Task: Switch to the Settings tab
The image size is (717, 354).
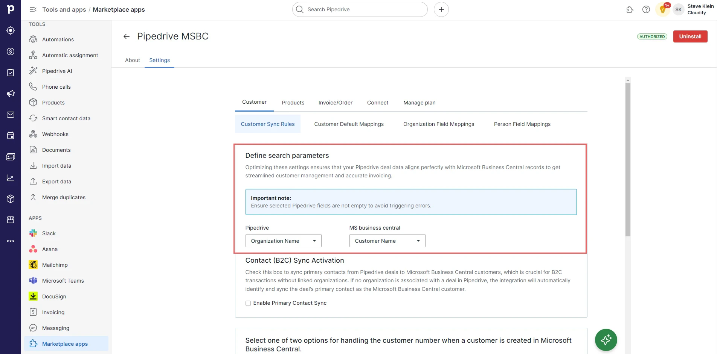Action: 159,60
